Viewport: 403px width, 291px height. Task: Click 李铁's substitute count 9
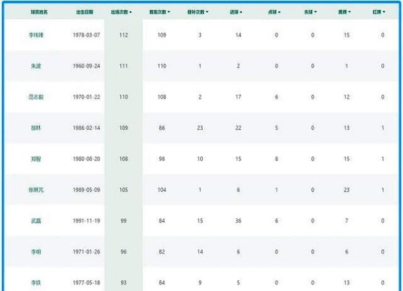point(200,283)
